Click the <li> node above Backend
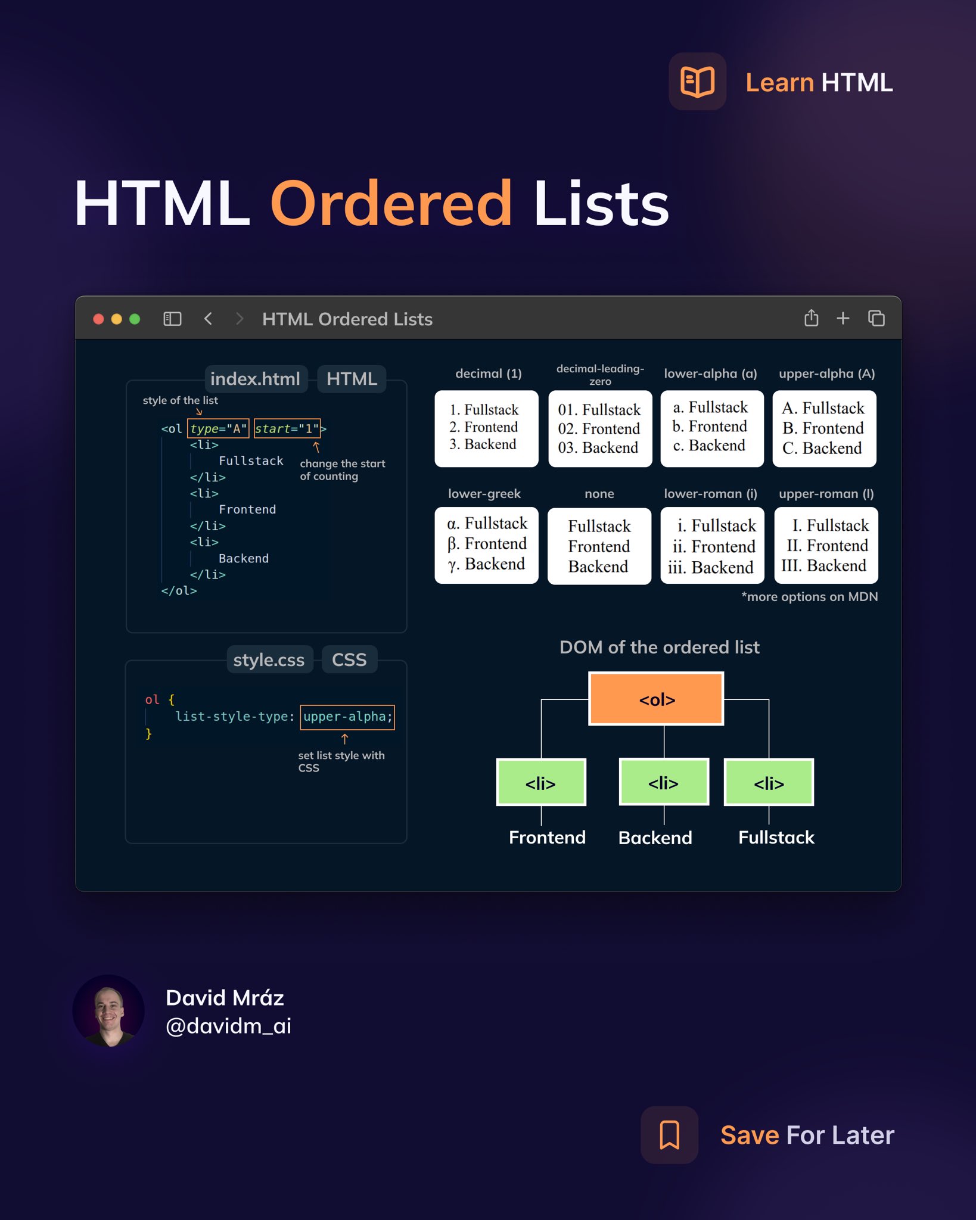 [664, 782]
